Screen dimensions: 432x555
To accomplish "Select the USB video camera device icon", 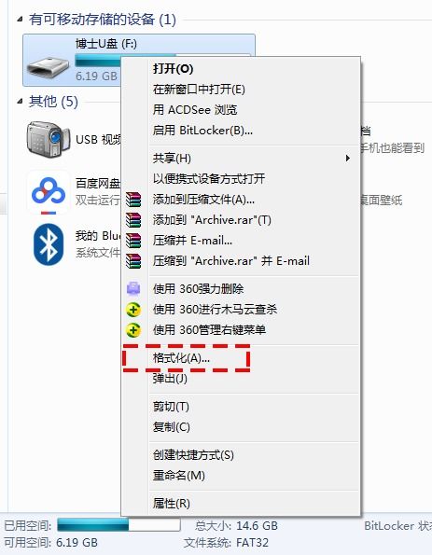I will click(x=49, y=139).
